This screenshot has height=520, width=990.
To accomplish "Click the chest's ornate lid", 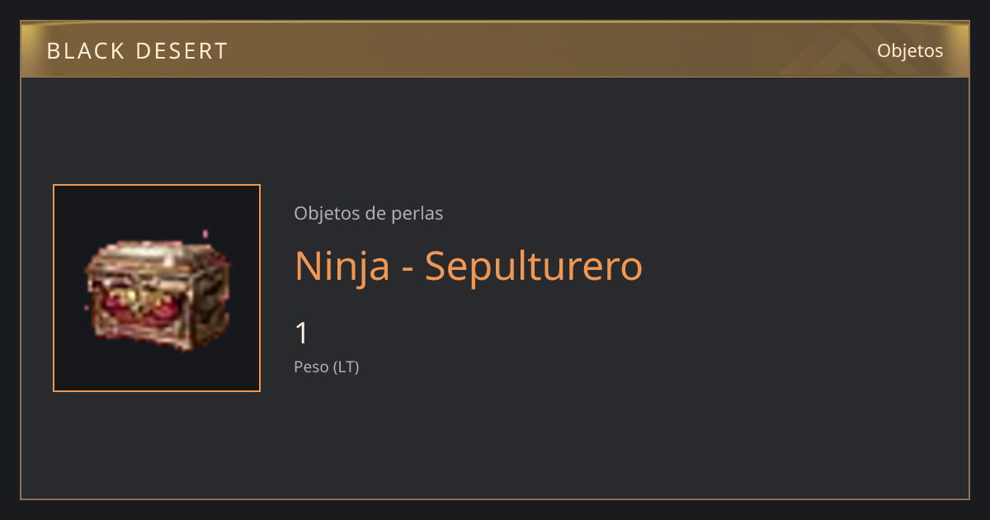I will [157, 256].
